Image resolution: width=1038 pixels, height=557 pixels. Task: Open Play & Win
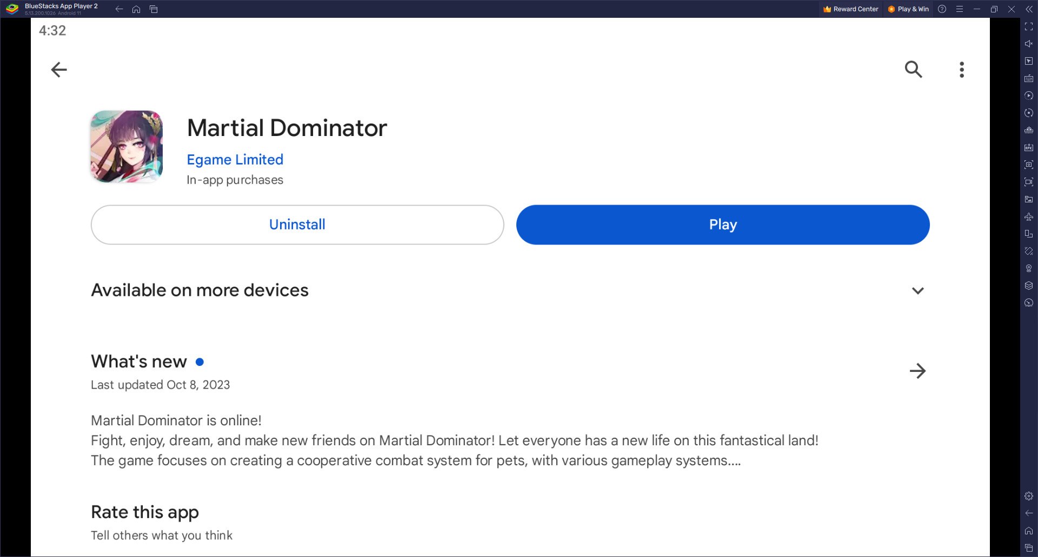pos(908,9)
